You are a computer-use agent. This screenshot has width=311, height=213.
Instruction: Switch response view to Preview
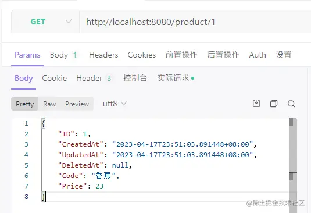(77, 104)
